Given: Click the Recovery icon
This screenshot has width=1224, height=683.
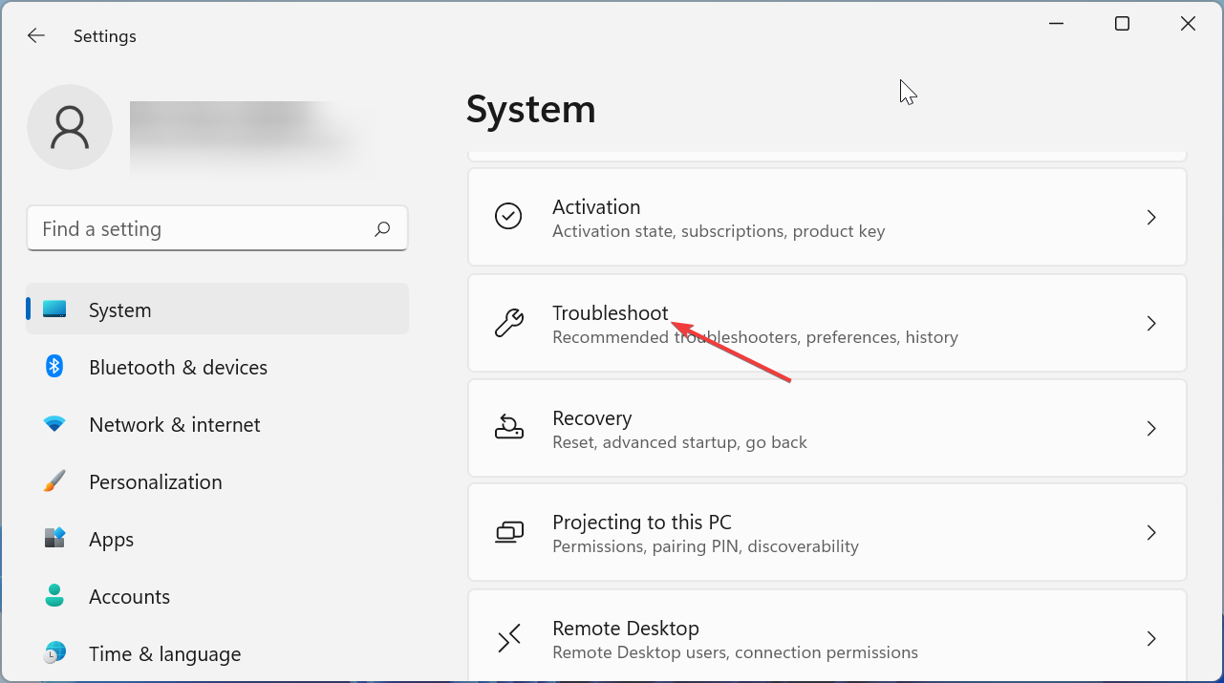Looking at the screenshot, I should click(x=509, y=428).
